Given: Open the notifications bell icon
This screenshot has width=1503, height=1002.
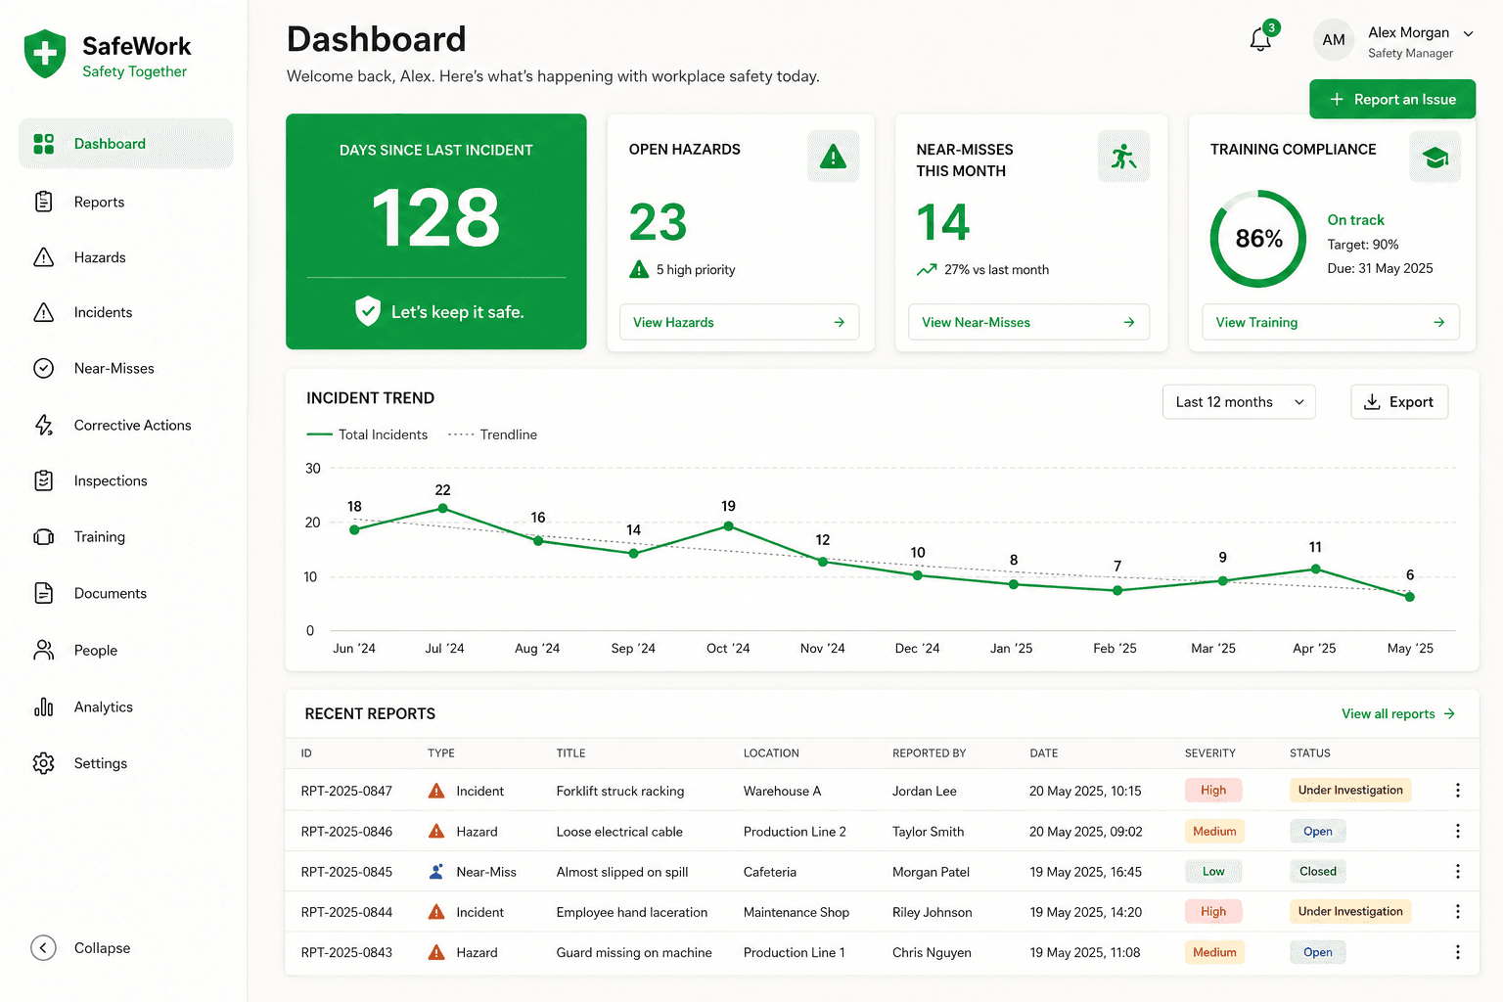Looking at the screenshot, I should [x=1260, y=40].
